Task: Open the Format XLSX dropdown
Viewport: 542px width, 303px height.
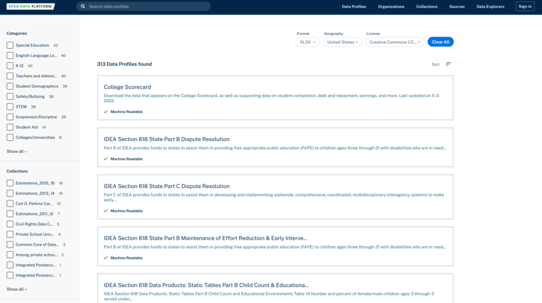Action: coord(308,42)
